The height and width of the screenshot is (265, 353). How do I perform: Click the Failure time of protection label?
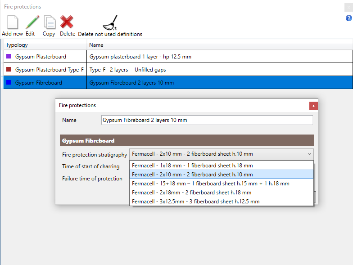tap(92, 178)
